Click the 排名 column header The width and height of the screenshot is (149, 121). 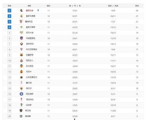click(x=10, y=6)
